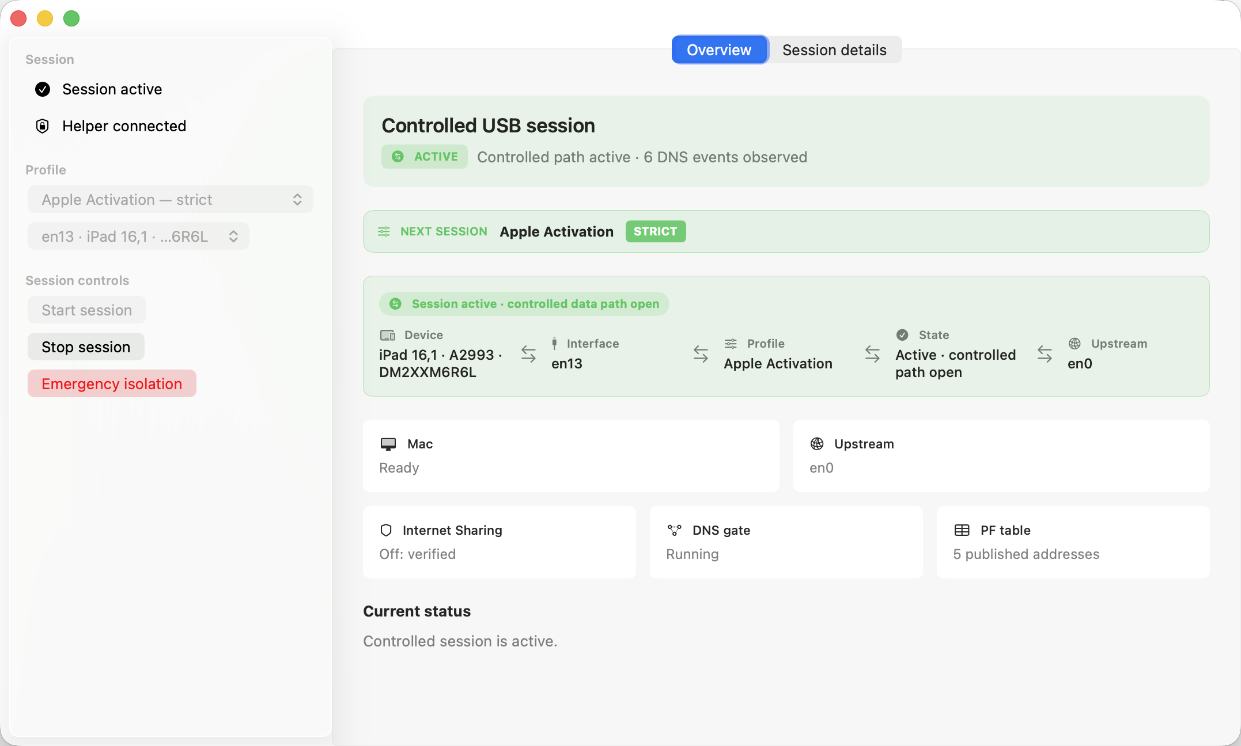Click the 'Helper connected' sidebar label
1241x746 pixels.
(124, 126)
